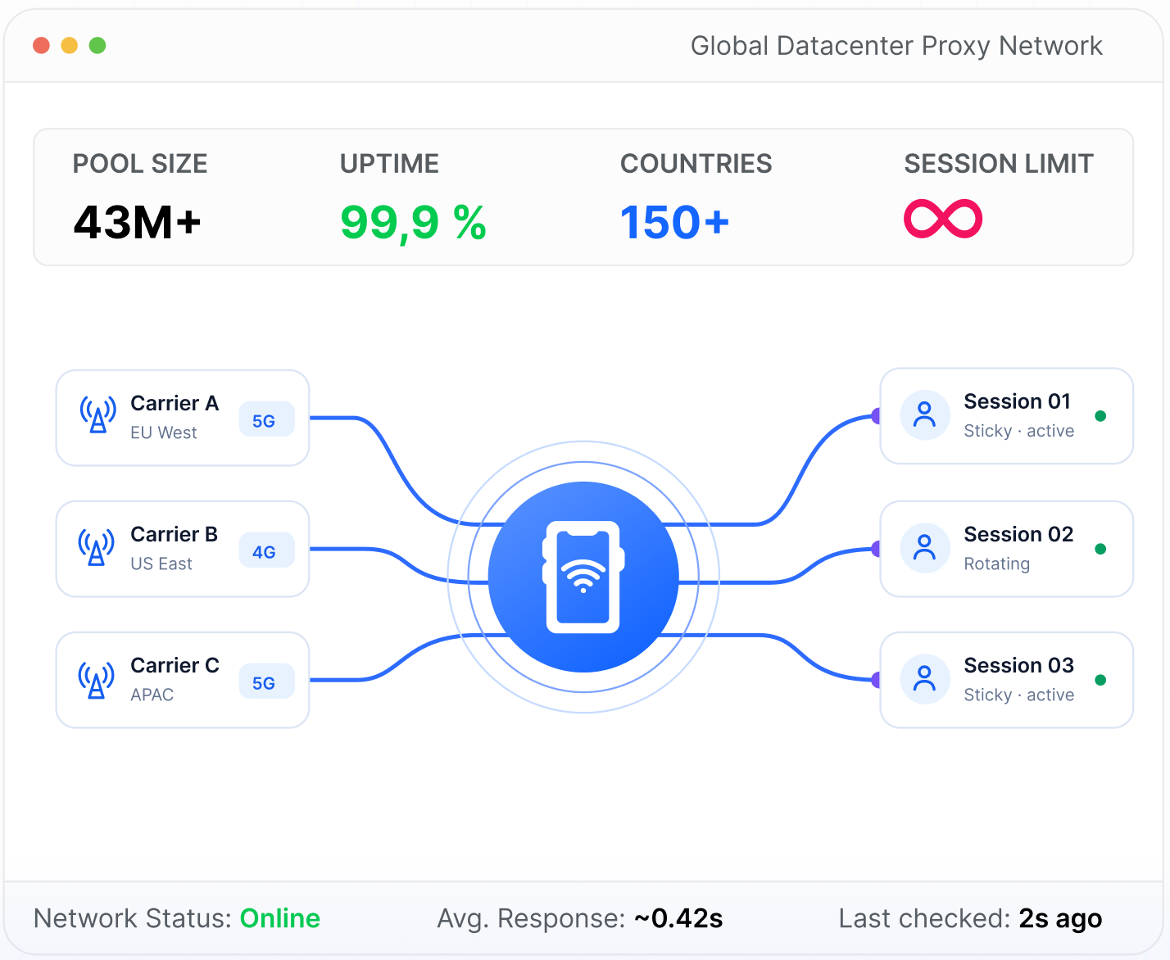This screenshot has height=960, width=1170.
Task: Click the "Rotating" label under Session 02
Action: click(997, 564)
